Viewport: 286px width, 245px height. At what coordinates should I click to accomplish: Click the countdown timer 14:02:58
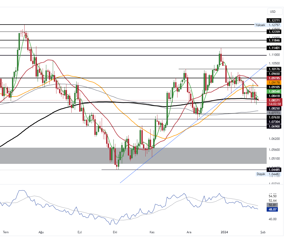point(274,104)
